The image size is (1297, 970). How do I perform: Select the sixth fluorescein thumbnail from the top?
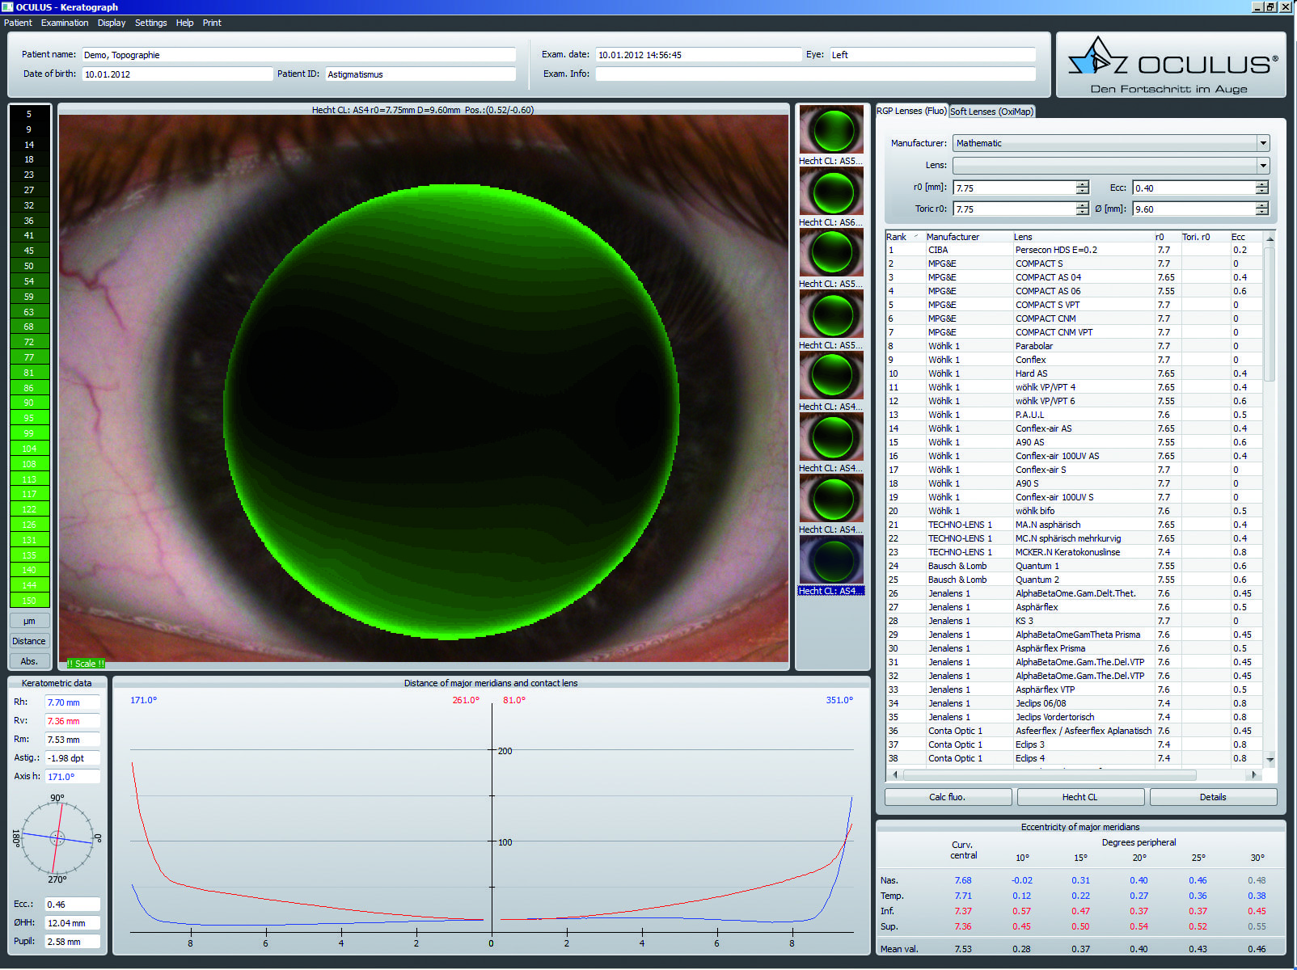pos(831,436)
